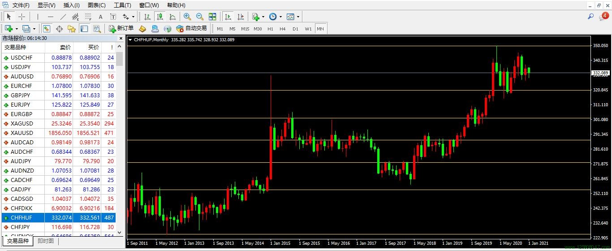Screen dimensions: 612x251
Task: Expand the New Chart dropdown arrow
Action: point(17,29)
